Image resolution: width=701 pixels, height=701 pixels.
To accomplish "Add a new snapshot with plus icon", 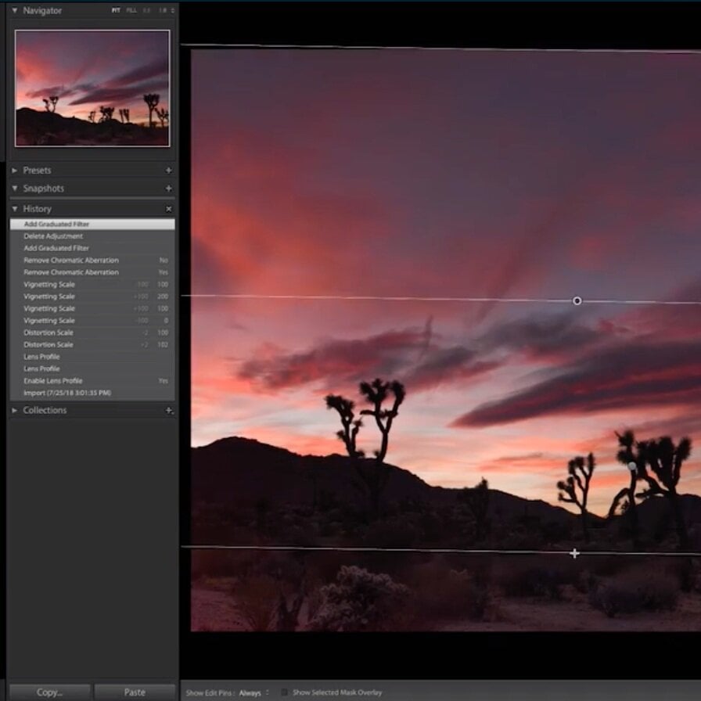I will tap(168, 189).
